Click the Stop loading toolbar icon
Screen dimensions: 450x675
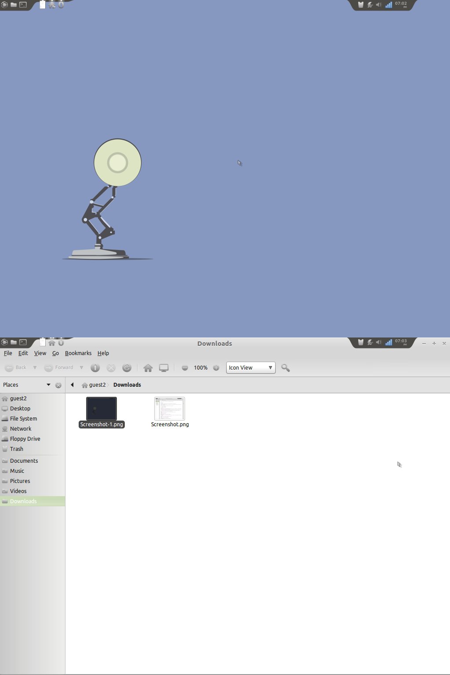coord(111,368)
